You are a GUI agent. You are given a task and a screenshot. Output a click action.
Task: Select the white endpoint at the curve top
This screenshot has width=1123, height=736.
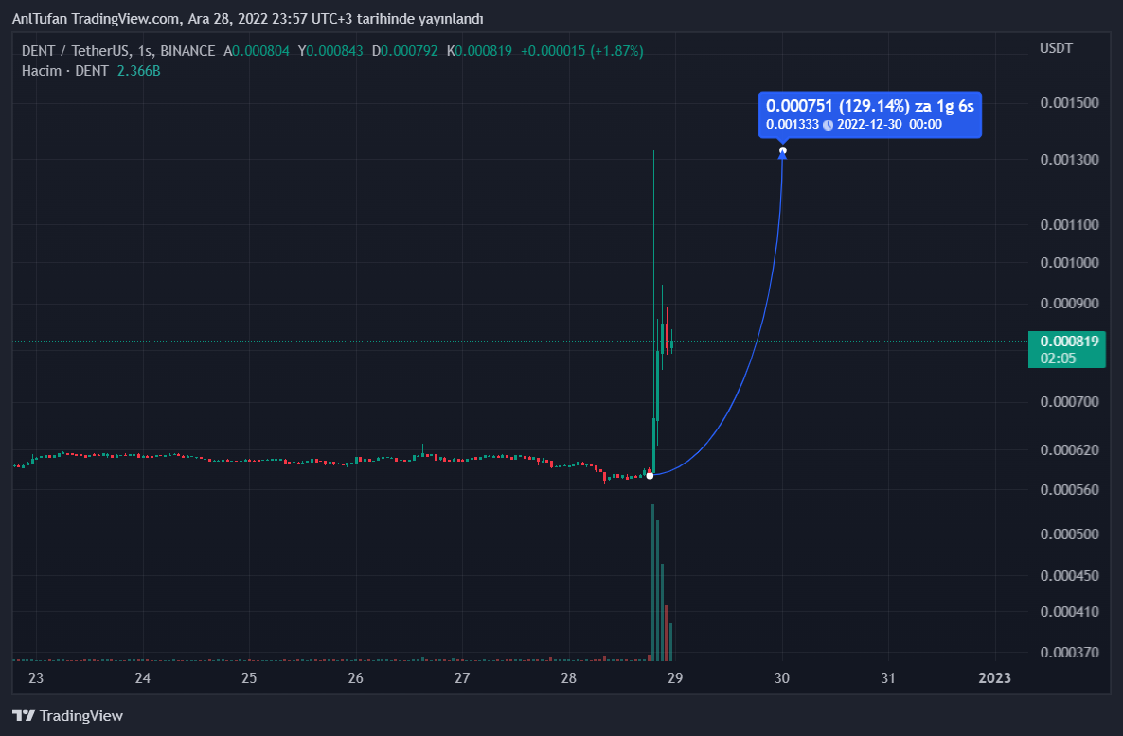pos(782,150)
